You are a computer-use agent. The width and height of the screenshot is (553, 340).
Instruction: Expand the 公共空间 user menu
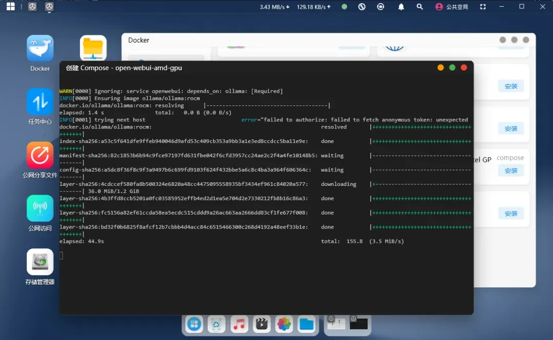452,7
